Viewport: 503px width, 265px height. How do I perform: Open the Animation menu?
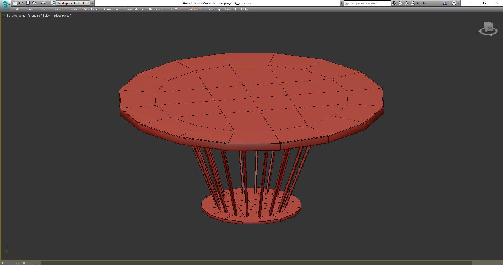110,9
